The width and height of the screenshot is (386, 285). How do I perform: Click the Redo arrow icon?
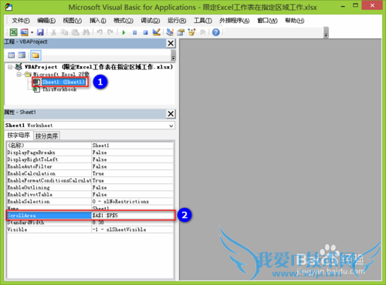(x=110, y=32)
